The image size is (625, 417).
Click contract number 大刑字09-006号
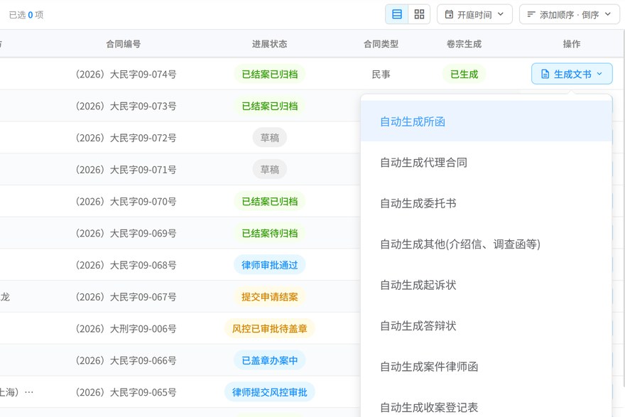click(126, 329)
